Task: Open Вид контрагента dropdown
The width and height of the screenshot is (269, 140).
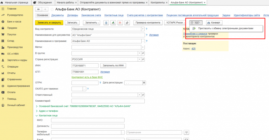Action: click(143, 29)
